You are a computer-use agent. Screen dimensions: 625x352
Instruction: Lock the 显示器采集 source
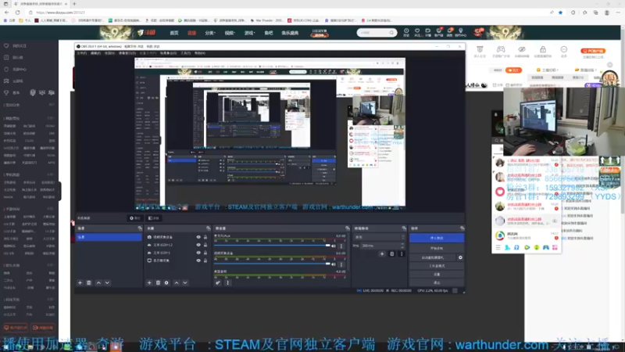205,260
